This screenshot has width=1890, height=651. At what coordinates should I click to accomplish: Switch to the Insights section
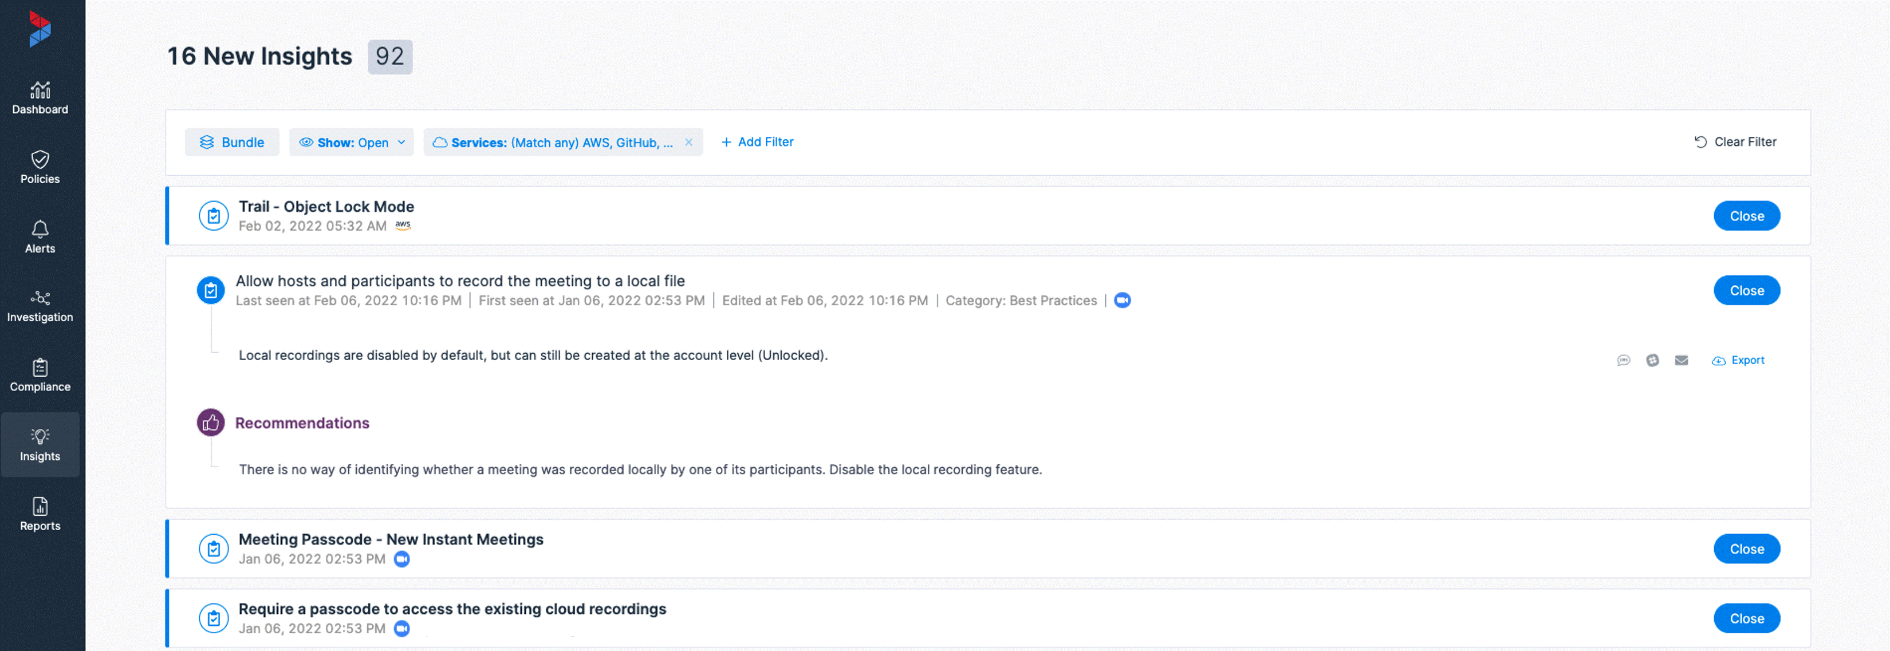40,445
